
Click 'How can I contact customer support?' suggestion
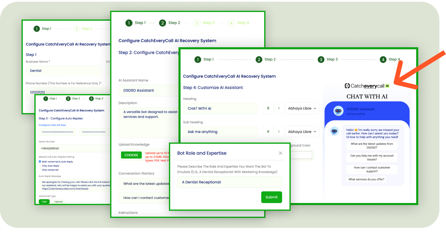tap(372, 169)
